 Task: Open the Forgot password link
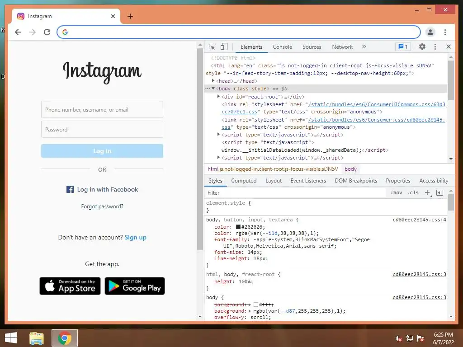102,206
